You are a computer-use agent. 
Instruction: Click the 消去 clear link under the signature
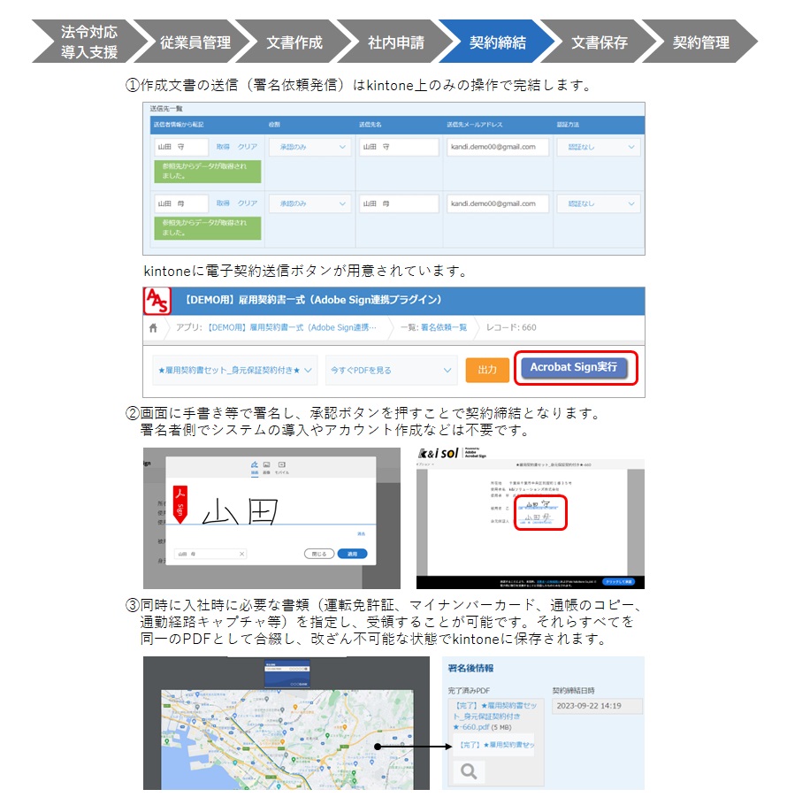pyautogui.click(x=362, y=533)
